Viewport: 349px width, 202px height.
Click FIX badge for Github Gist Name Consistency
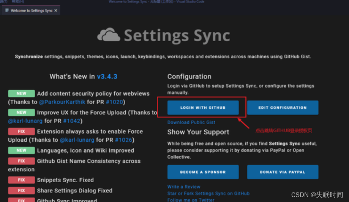(x=21, y=161)
